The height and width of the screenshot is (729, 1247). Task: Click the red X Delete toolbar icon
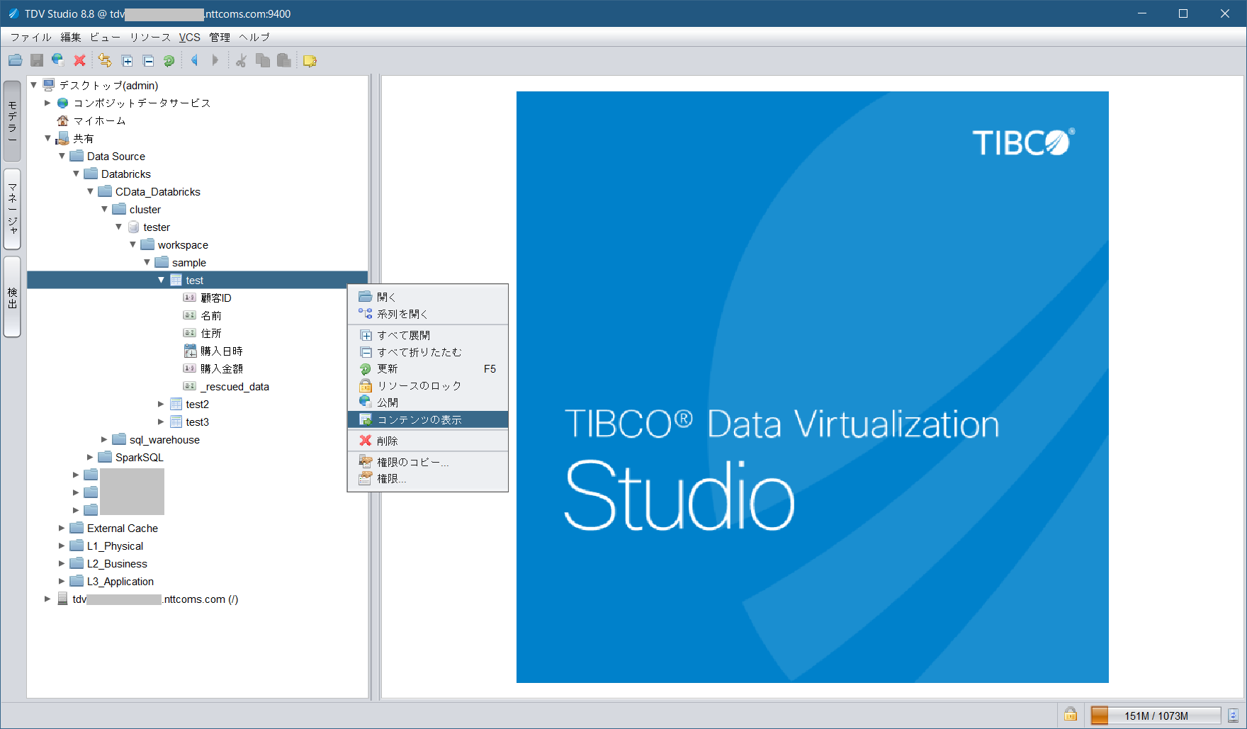coord(80,61)
